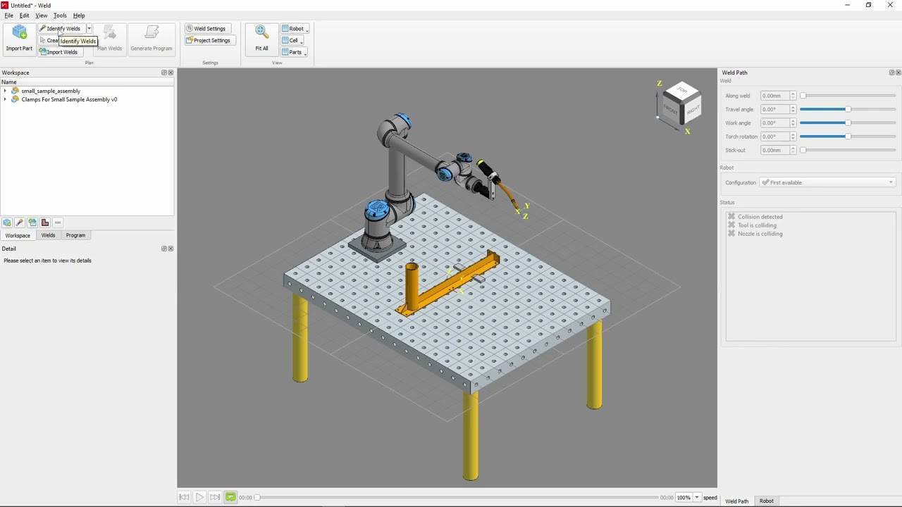The width and height of the screenshot is (902, 507).
Task: Expand the small_sample_assembly tree node
Action: [5, 91]
